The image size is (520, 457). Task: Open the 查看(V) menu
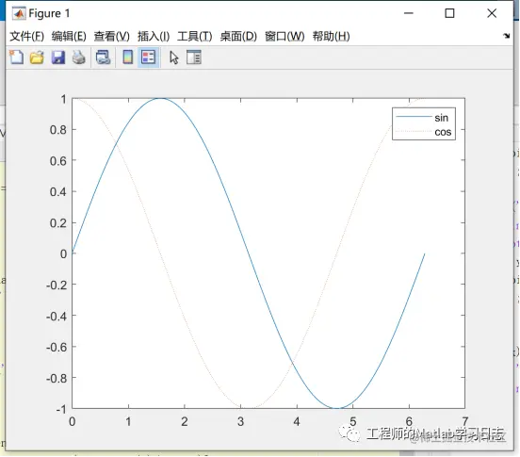(x=112, y=36)
